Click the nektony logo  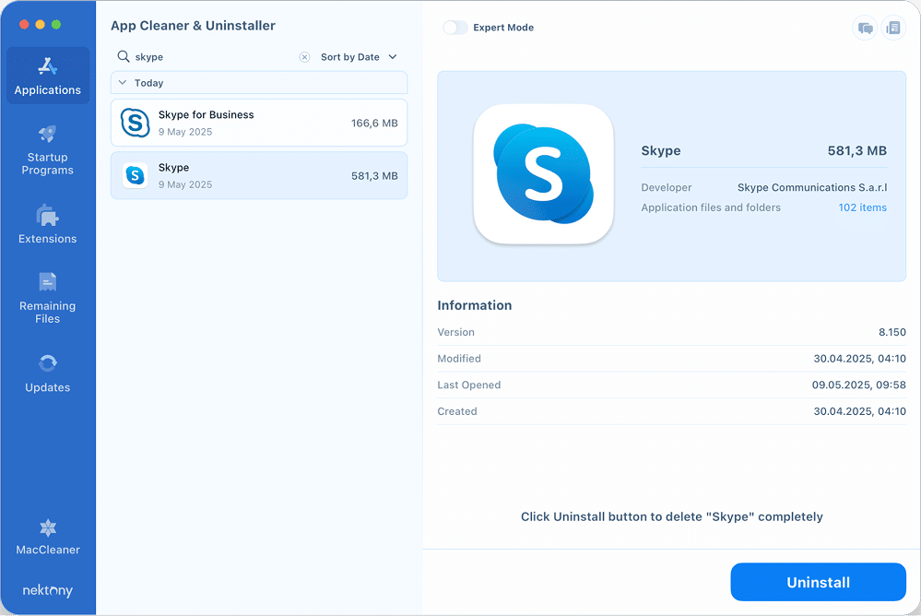pyautogui.click(x=48, y=590)
